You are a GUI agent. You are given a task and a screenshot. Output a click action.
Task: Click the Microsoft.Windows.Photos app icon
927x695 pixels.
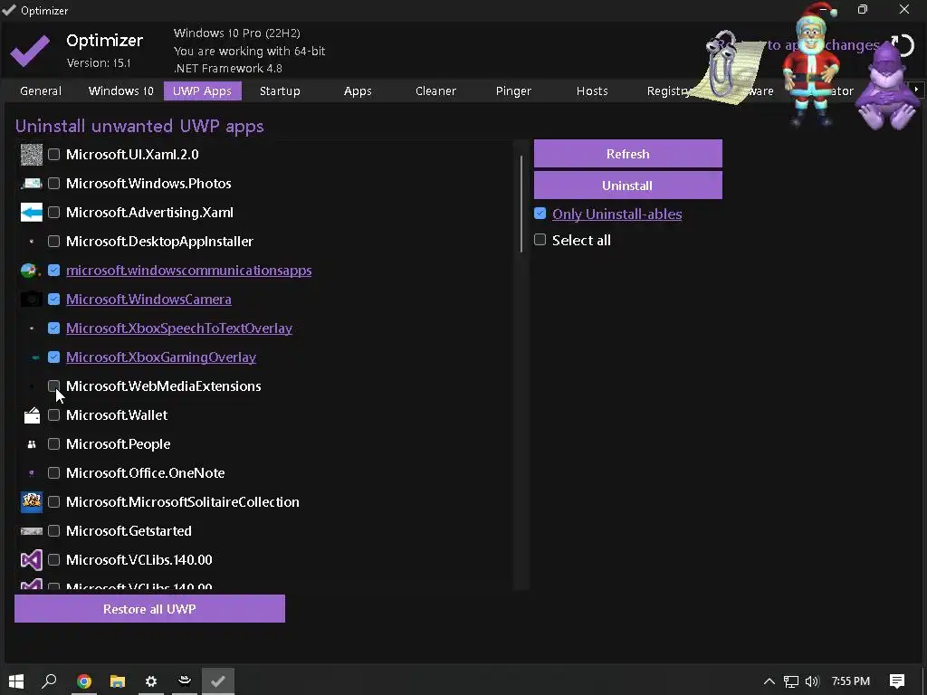(x=32, y=184)
